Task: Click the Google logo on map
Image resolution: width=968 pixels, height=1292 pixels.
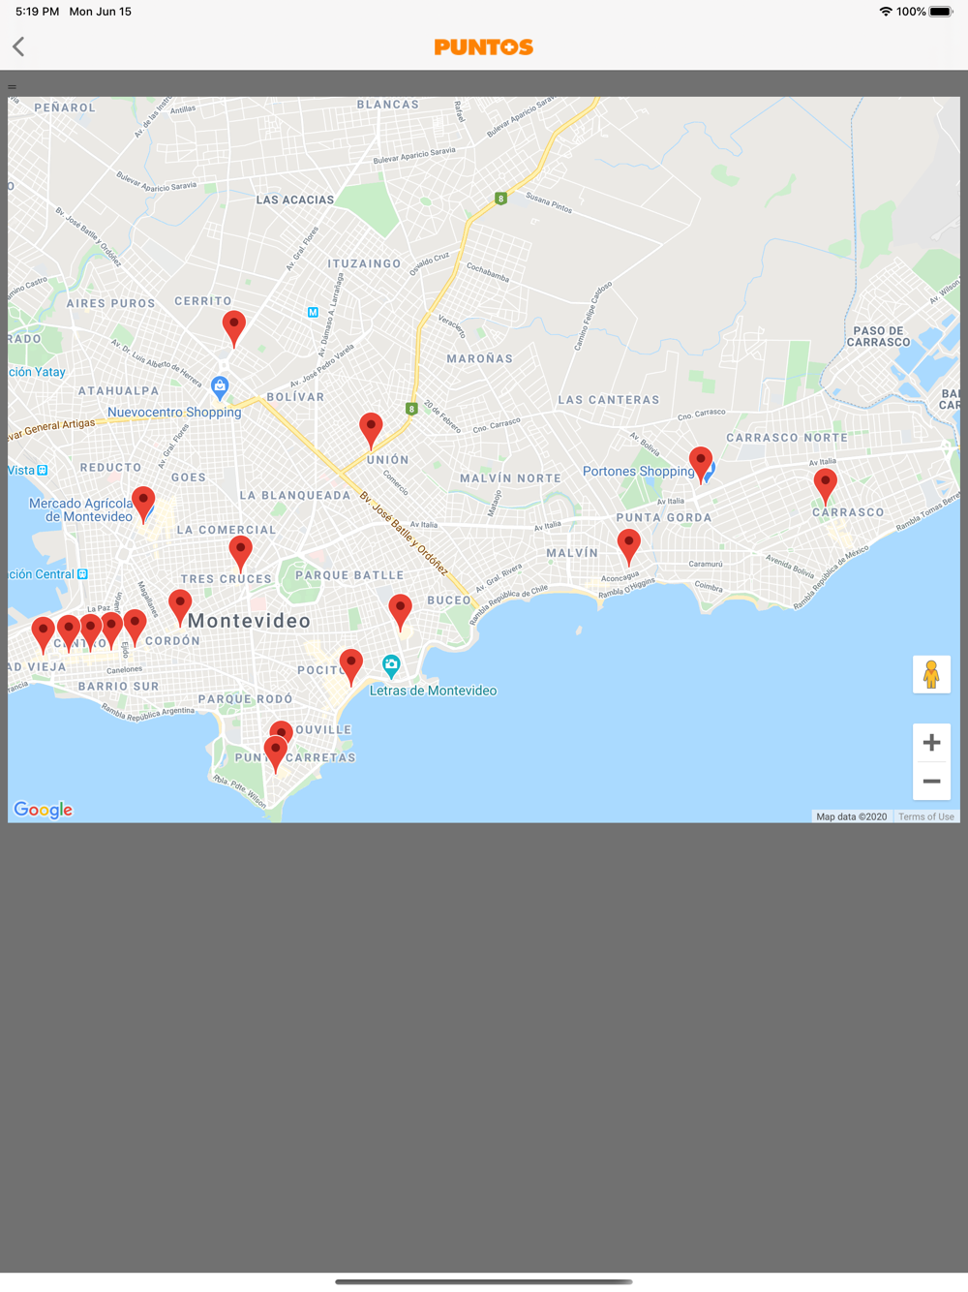Action: point(44,810)
